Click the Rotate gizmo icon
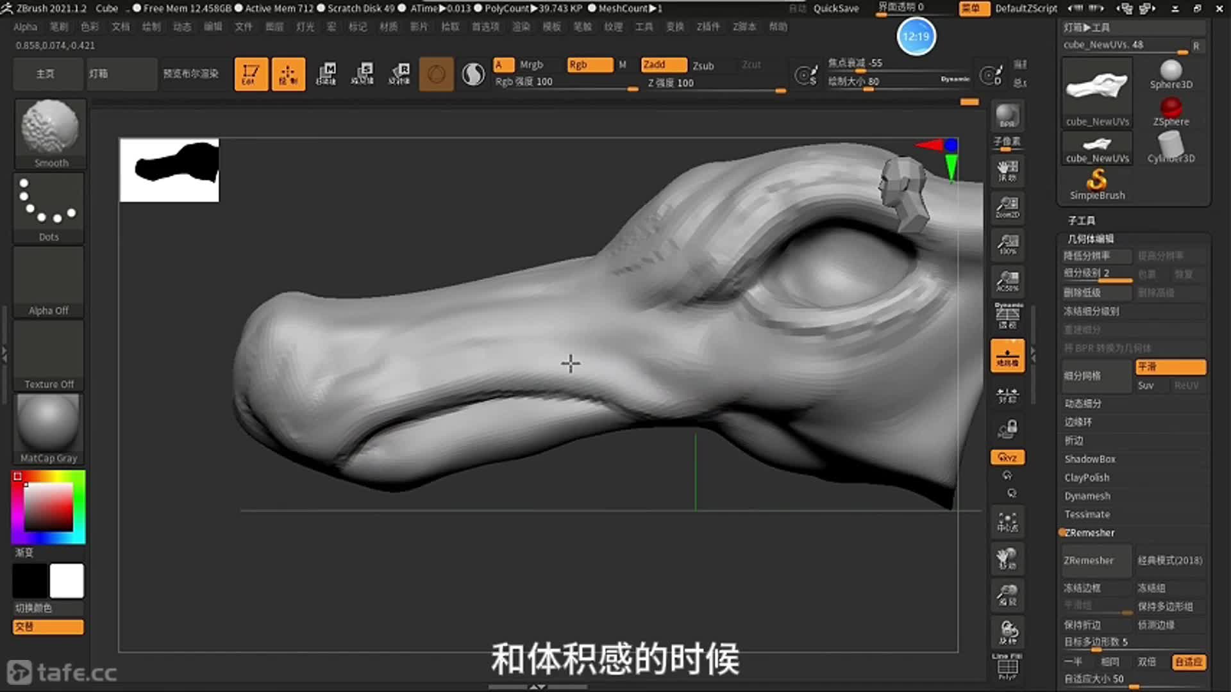The width and height of the screenshot is (1231, 692). coord(400,74)
